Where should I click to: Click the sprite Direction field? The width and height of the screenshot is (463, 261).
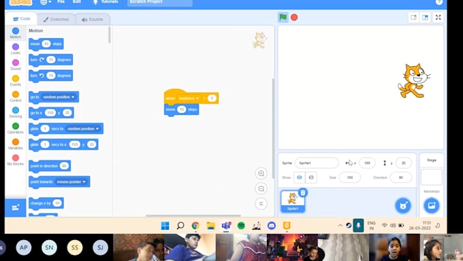tap(400, 177)
